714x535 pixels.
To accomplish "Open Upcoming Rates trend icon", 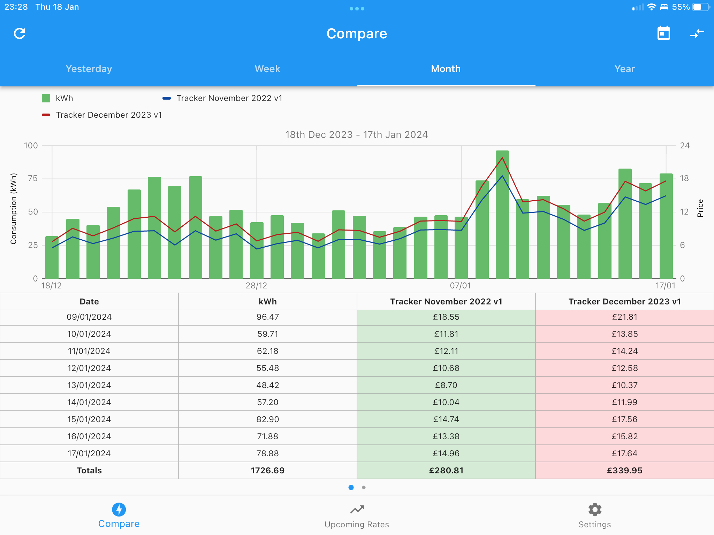I will click(357, 510).
